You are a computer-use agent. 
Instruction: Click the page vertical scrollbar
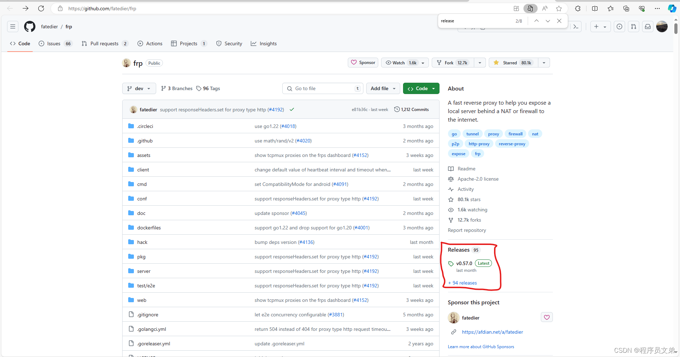(x=676, y=28)
